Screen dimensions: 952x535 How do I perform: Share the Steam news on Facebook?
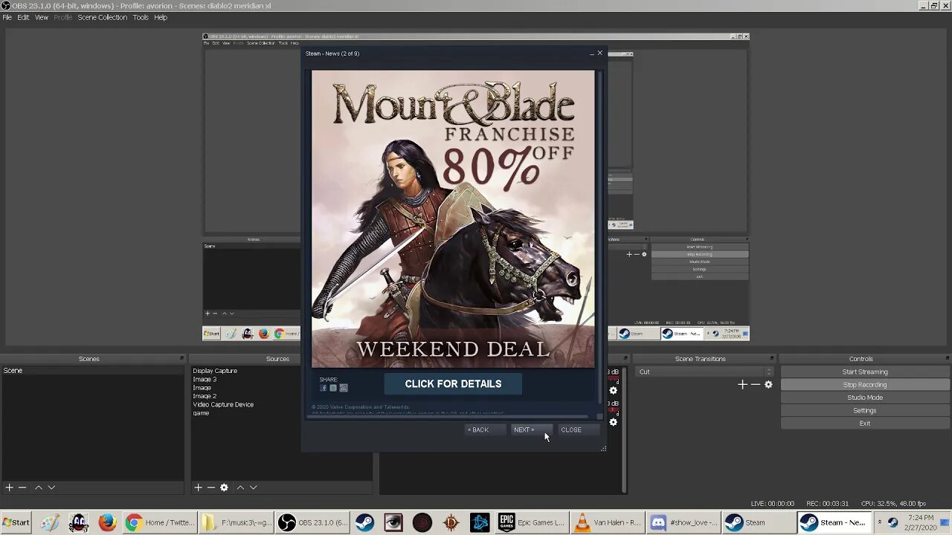pyautogui.click(x=324, y=388)
